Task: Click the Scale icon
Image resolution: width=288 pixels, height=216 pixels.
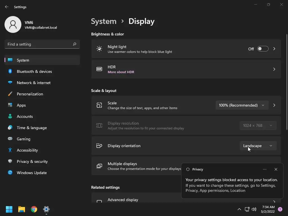Action: [x=99, y=105]
